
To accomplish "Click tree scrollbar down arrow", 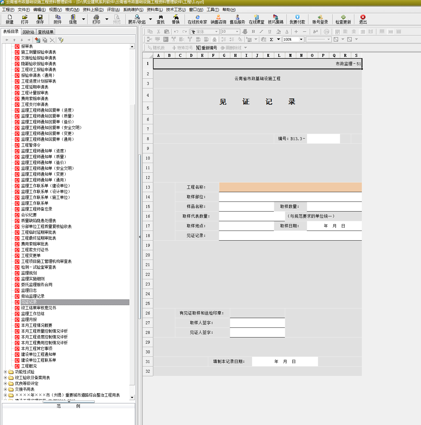I will (132, 398).
